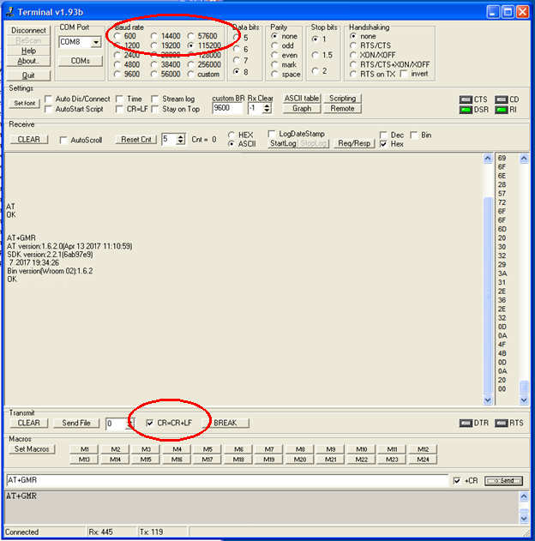Click the receive window vertical scrollbar
The image size is (535, 541).
tap(488, 283)
